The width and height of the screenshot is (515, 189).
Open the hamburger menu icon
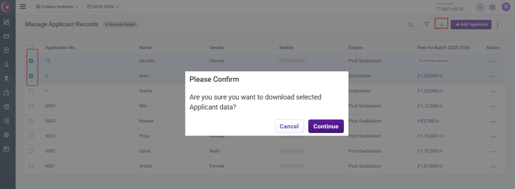pos(23,6)
